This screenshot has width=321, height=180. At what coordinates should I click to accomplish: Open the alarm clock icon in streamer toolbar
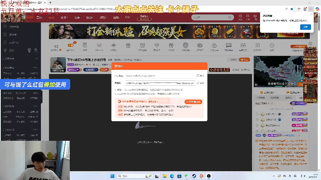pyautogui.click(x=142, y=45)
